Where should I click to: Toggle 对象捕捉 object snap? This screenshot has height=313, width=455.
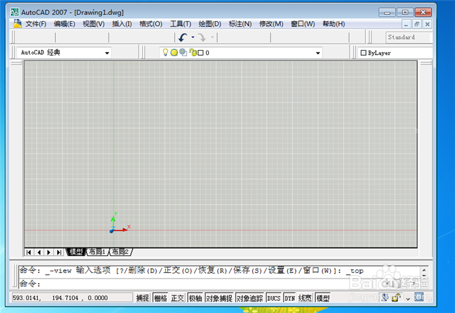pyautogui.click(x=219, y=298)
